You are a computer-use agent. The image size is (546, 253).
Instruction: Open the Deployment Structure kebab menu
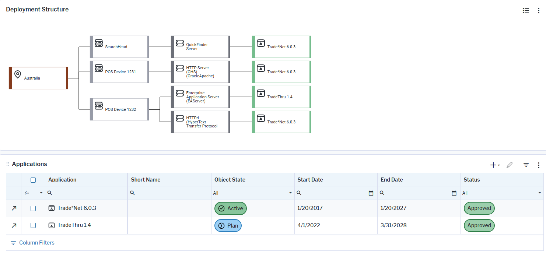click(x=538, y=11)
